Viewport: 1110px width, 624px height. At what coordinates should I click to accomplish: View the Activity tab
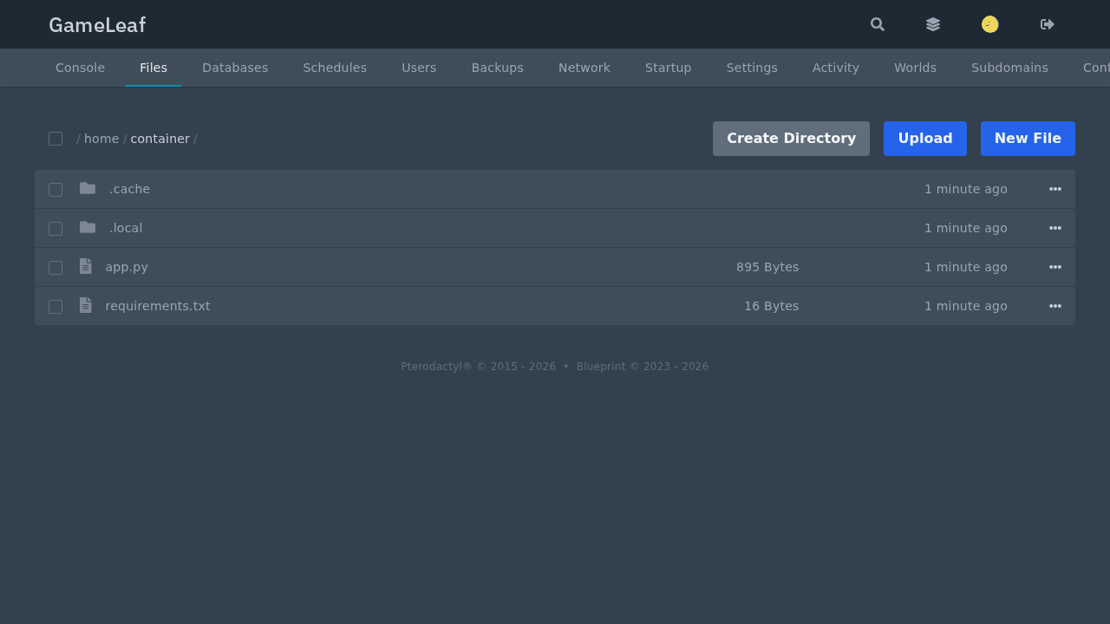(836, 68)
